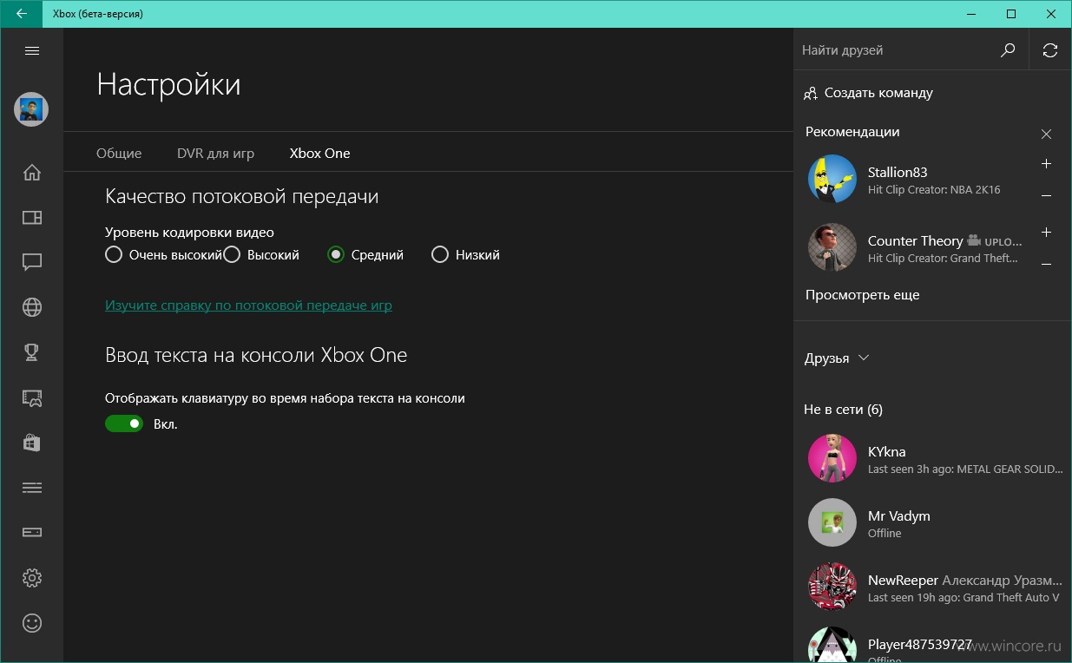Open My Games sidebar icon
The width and height of the screenshot is (1072, 663).
pyautogui.click(x=32, y=218)
